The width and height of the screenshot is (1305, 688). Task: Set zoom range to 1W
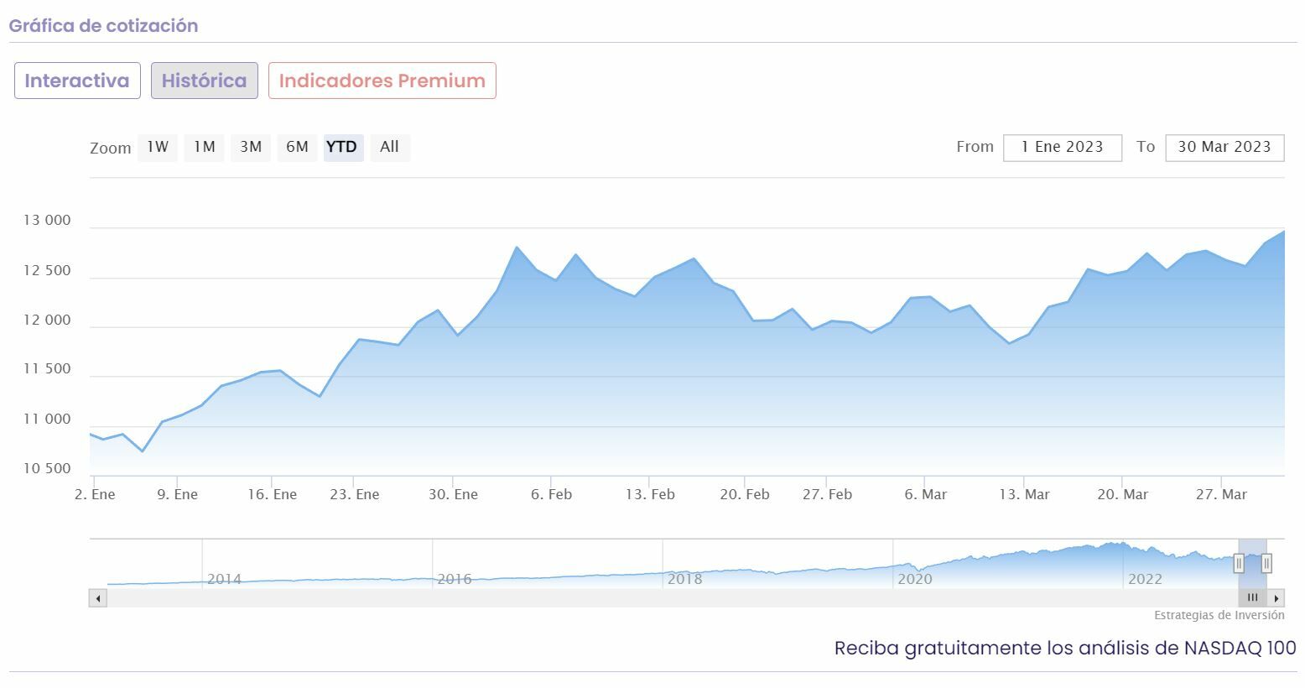point(158,147)
